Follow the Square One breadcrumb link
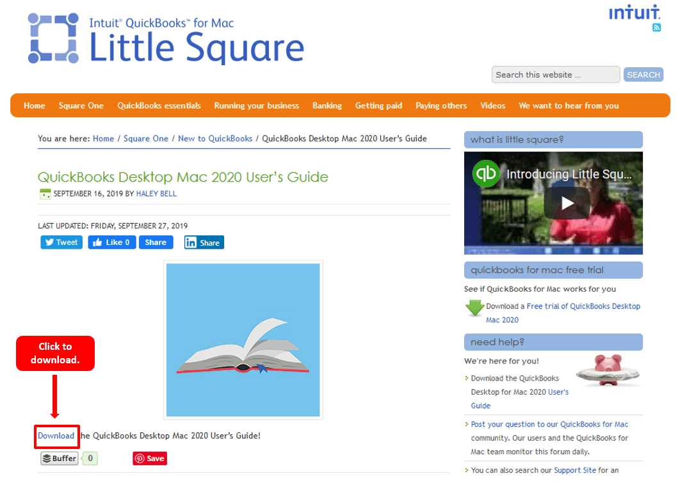687x481 pixels. 146,138
